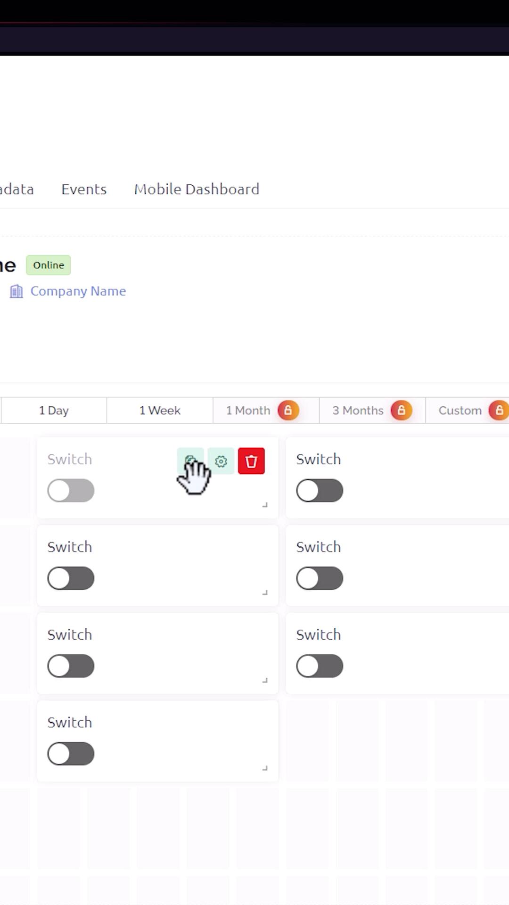Click the building icon before Company Name
Image resolution: width=509 pixels, height=905 pixels.
(x=16, y=291)
